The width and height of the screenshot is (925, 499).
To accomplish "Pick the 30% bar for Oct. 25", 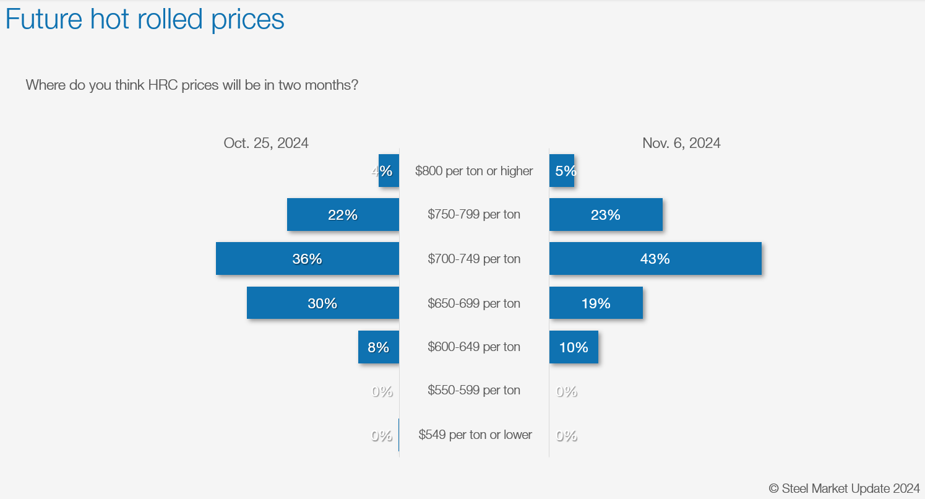I will click(322, 303).
